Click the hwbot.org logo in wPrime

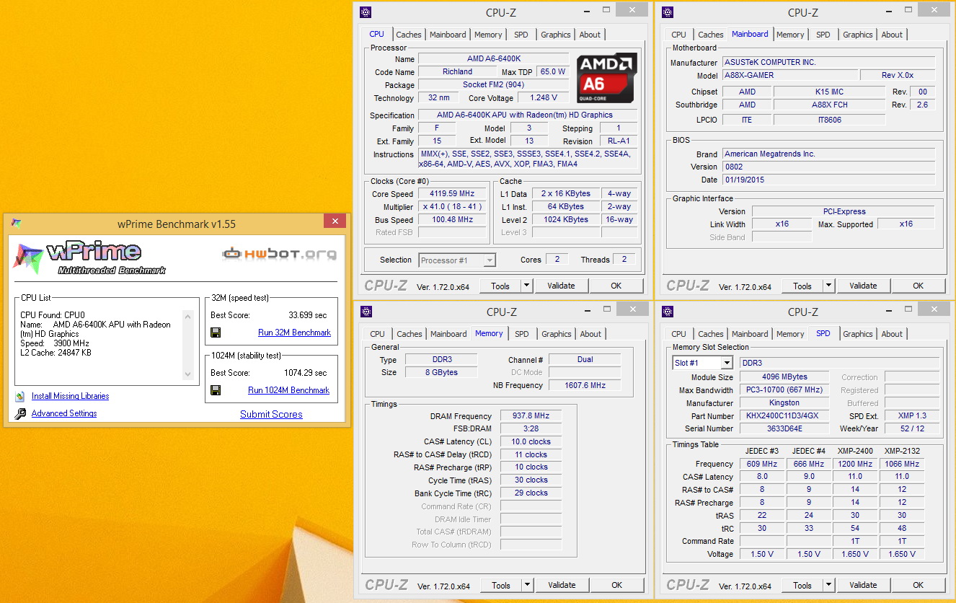click(280, 253)
